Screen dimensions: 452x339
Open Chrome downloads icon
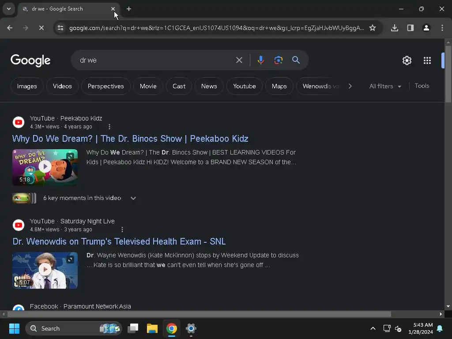[x=395, y=28]
